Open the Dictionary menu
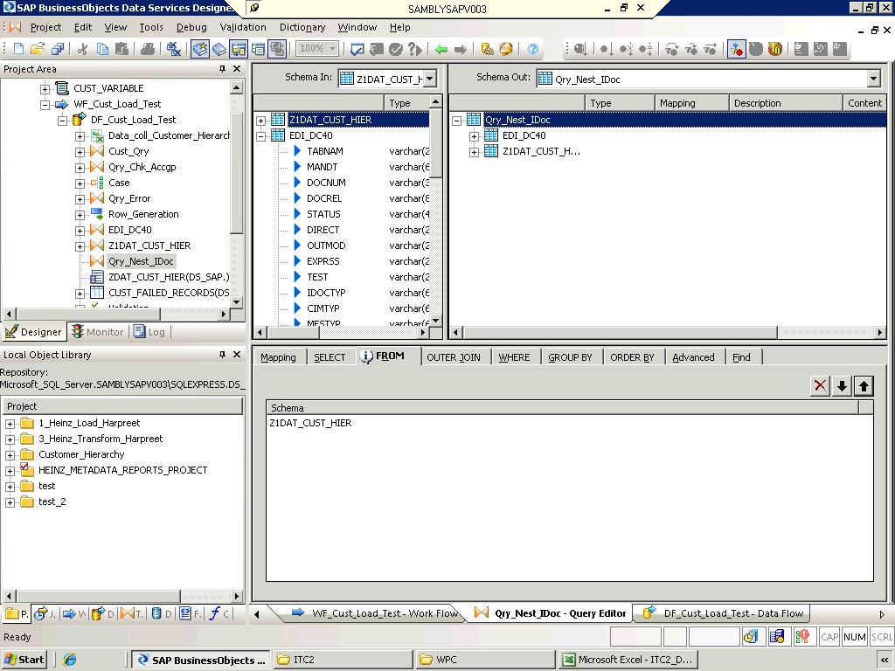This screenshot has width=895, height=671. (302, 27)
